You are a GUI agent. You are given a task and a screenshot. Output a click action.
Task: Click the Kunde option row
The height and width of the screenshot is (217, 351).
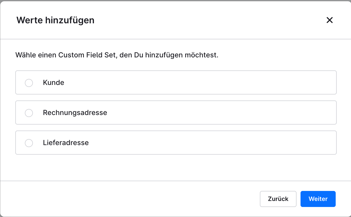(x=176, y=83)
